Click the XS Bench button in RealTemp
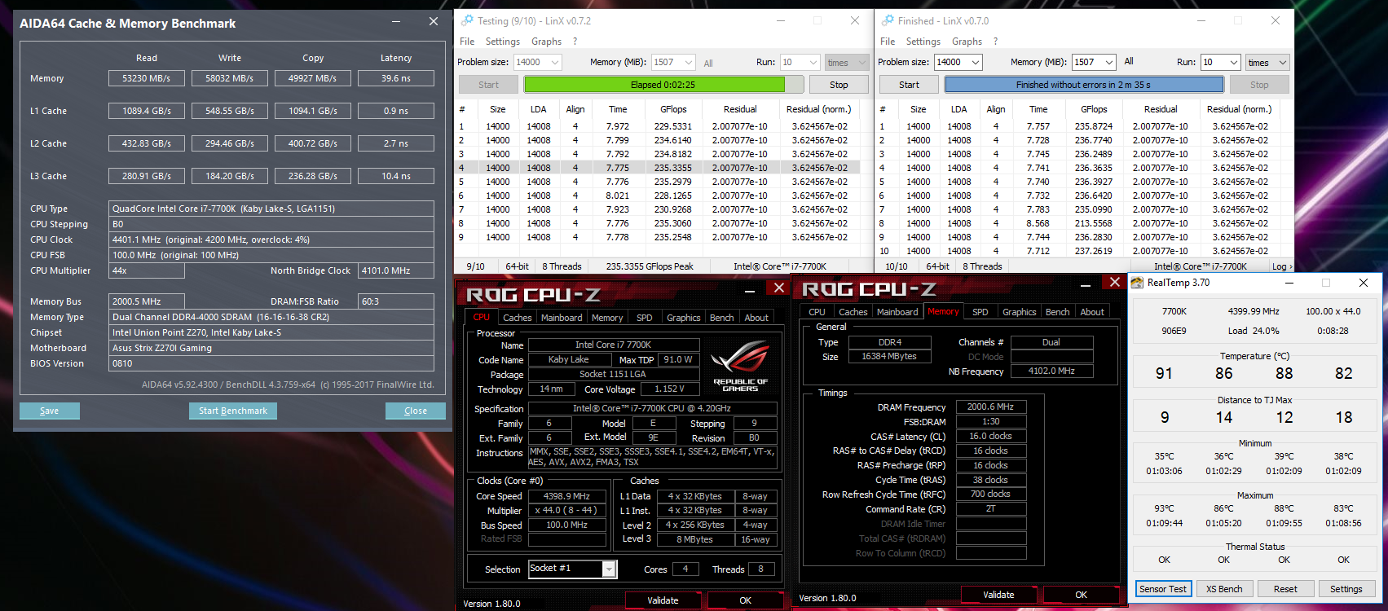Screen dimensions: 1388x611 click(1224, 589)
